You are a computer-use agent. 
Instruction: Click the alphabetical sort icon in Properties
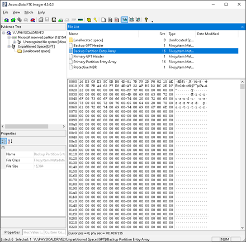pos(10,141)
